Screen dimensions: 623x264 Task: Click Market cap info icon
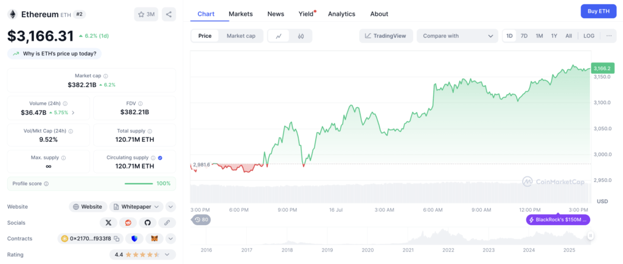pos(106,76)
